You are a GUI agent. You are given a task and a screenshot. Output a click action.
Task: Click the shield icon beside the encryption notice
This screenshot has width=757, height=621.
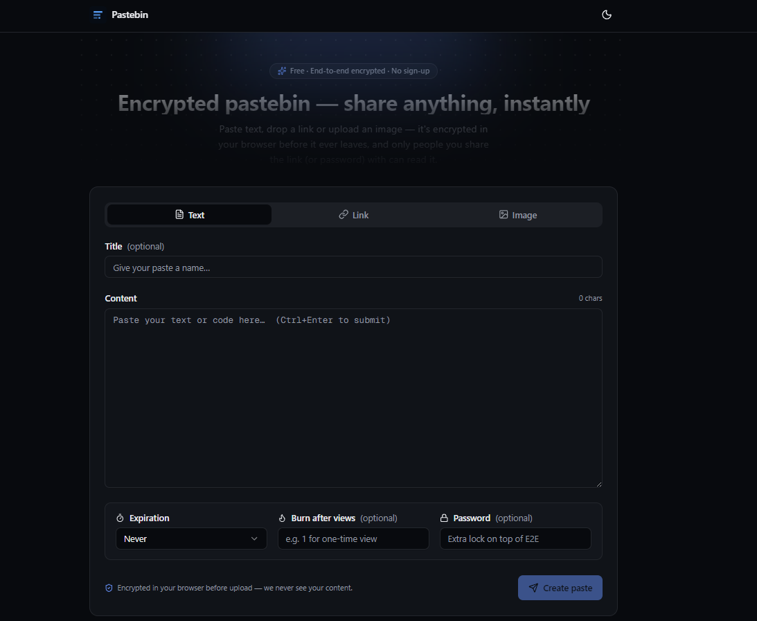109,588
